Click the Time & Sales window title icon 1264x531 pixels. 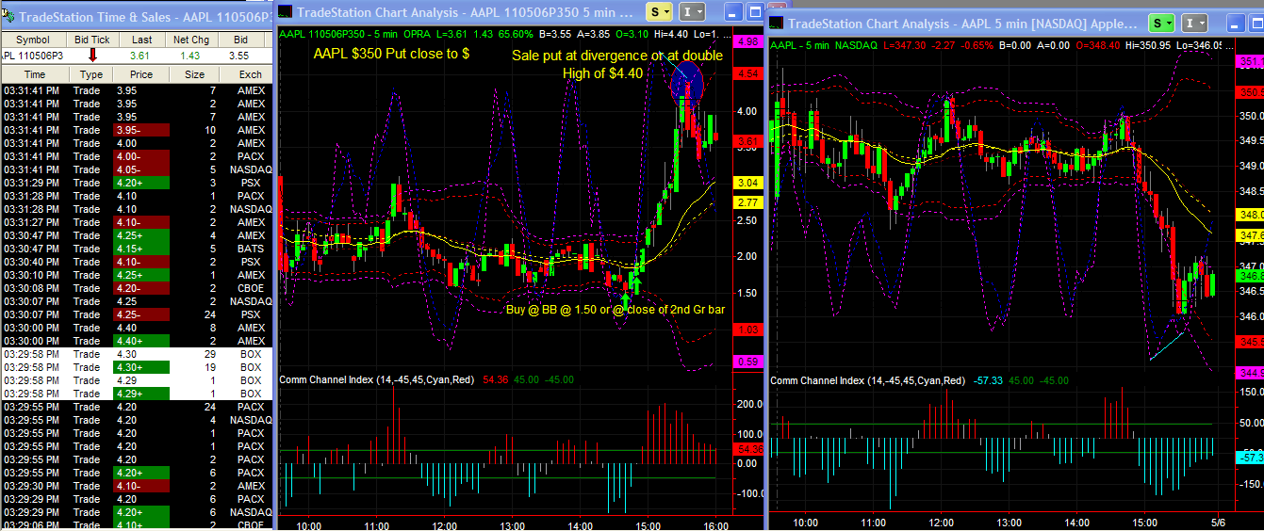pos(9,15)
